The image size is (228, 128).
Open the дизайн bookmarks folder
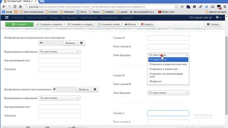pyautogui.click(x=122, y=12)
